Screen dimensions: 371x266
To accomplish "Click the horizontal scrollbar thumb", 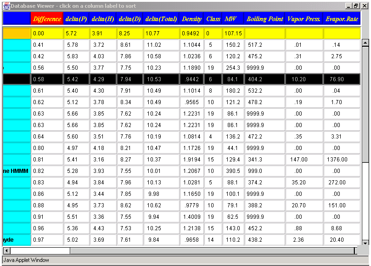I will tap(40, 251).
